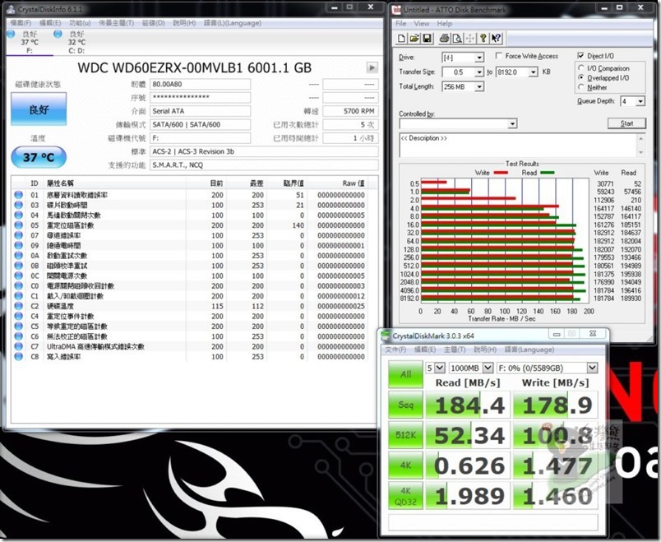Click the Seq read value 184.4

[469, 405]
